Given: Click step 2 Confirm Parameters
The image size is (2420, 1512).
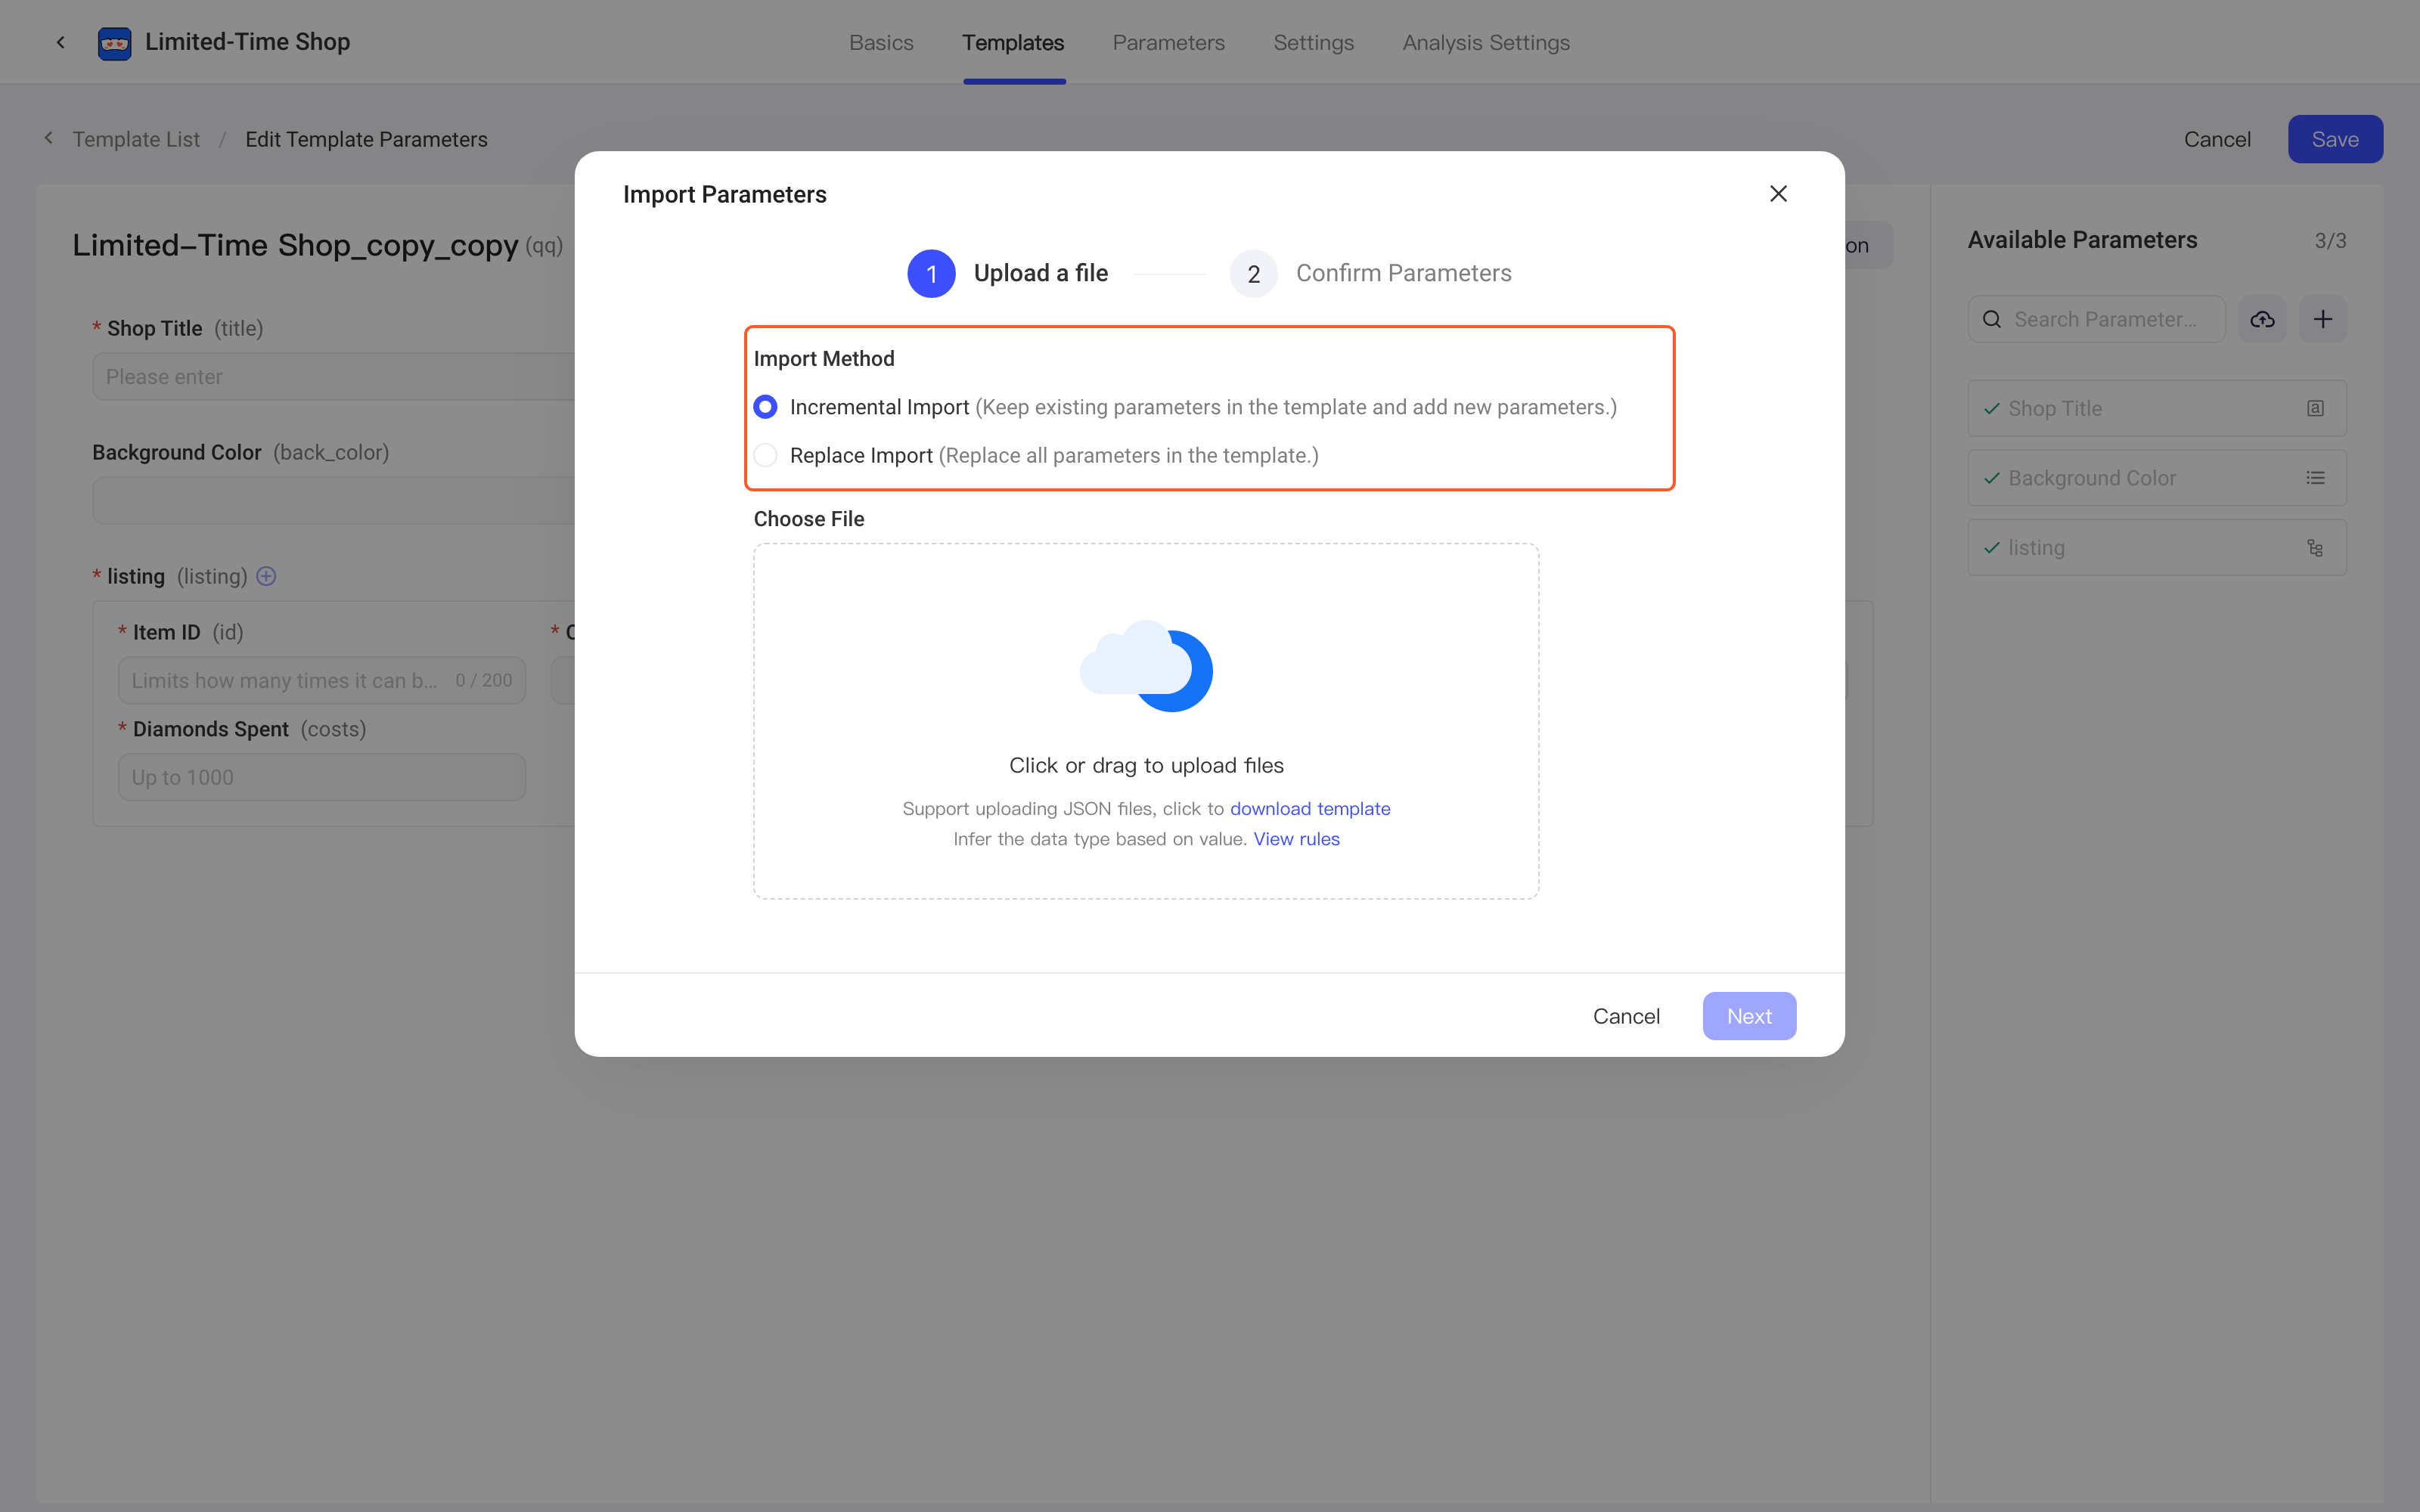Looking at the screenshot, I should click(1370, 273).
